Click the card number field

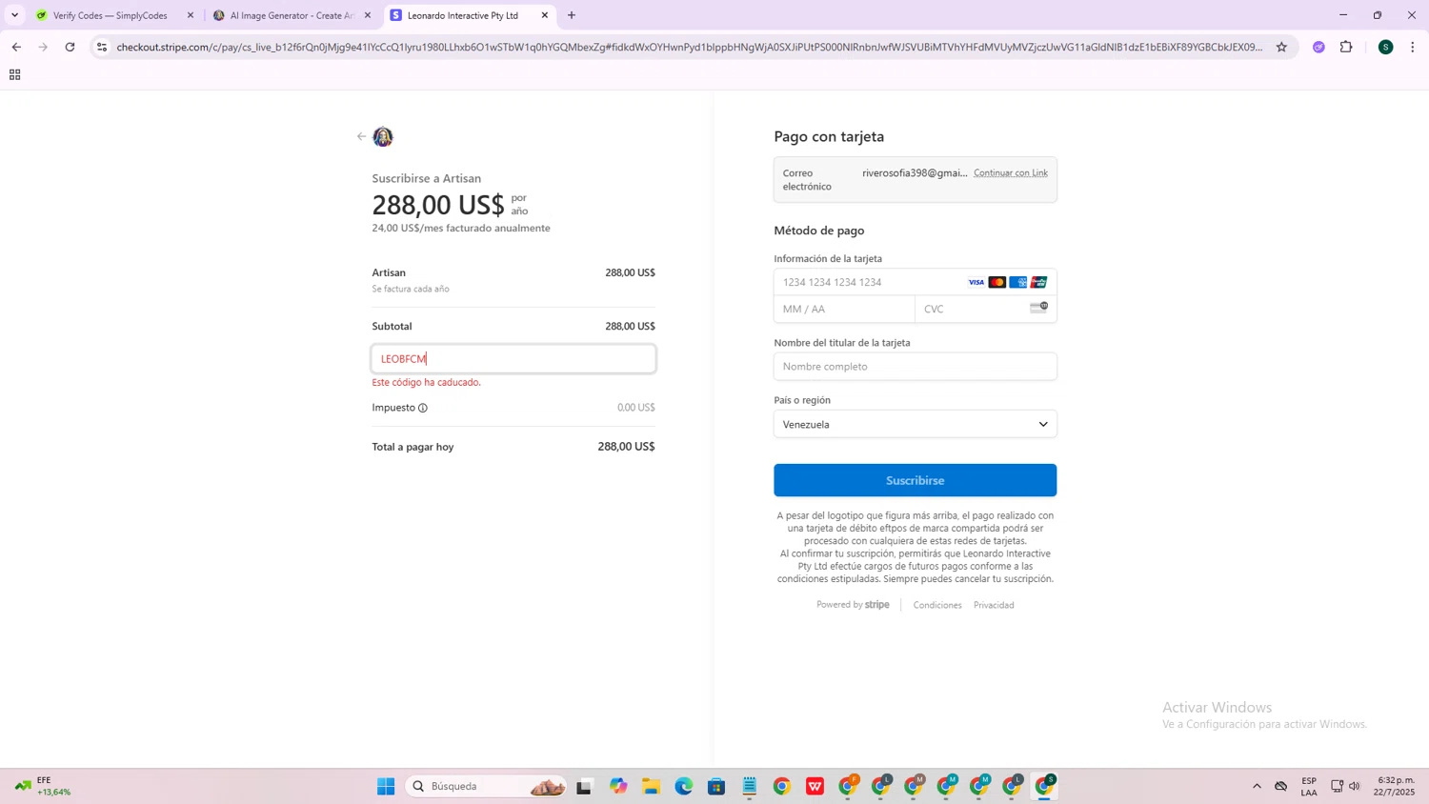[915, 282]
